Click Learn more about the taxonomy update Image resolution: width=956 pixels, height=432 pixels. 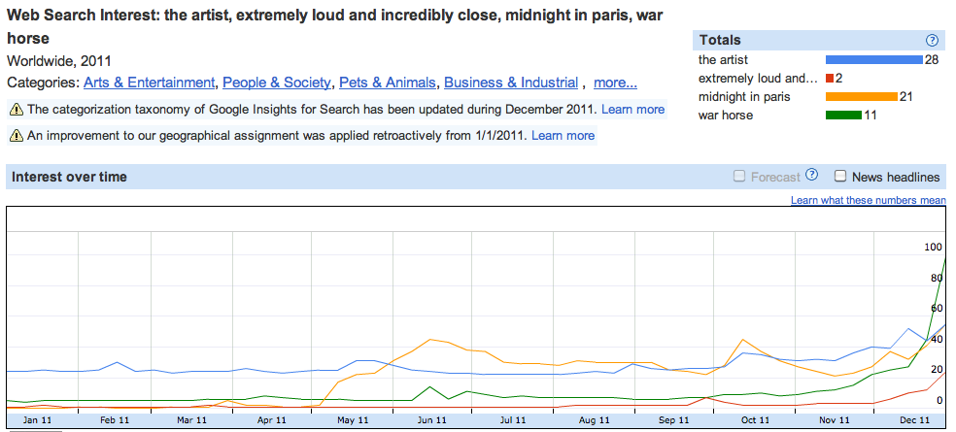click(x=633, y=110)
